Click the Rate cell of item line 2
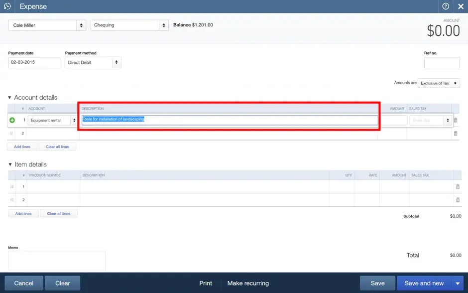Image resolution: width=468 pixels, height=293 pixels. click(x=367, y=200)
